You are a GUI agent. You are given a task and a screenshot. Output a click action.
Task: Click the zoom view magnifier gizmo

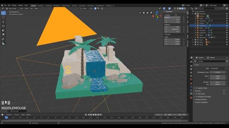pyautogui.click(x=151, y=13)
